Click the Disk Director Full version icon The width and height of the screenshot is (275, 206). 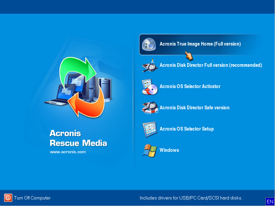(x=150, y=65)
